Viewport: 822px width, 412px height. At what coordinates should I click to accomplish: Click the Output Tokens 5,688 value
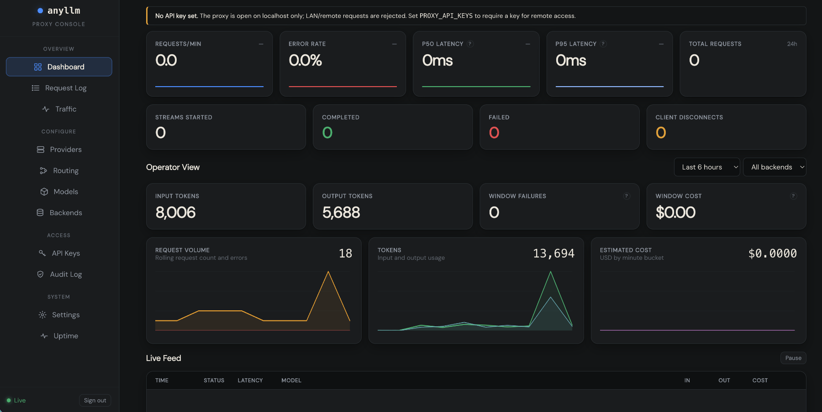[x=341, y=212]
